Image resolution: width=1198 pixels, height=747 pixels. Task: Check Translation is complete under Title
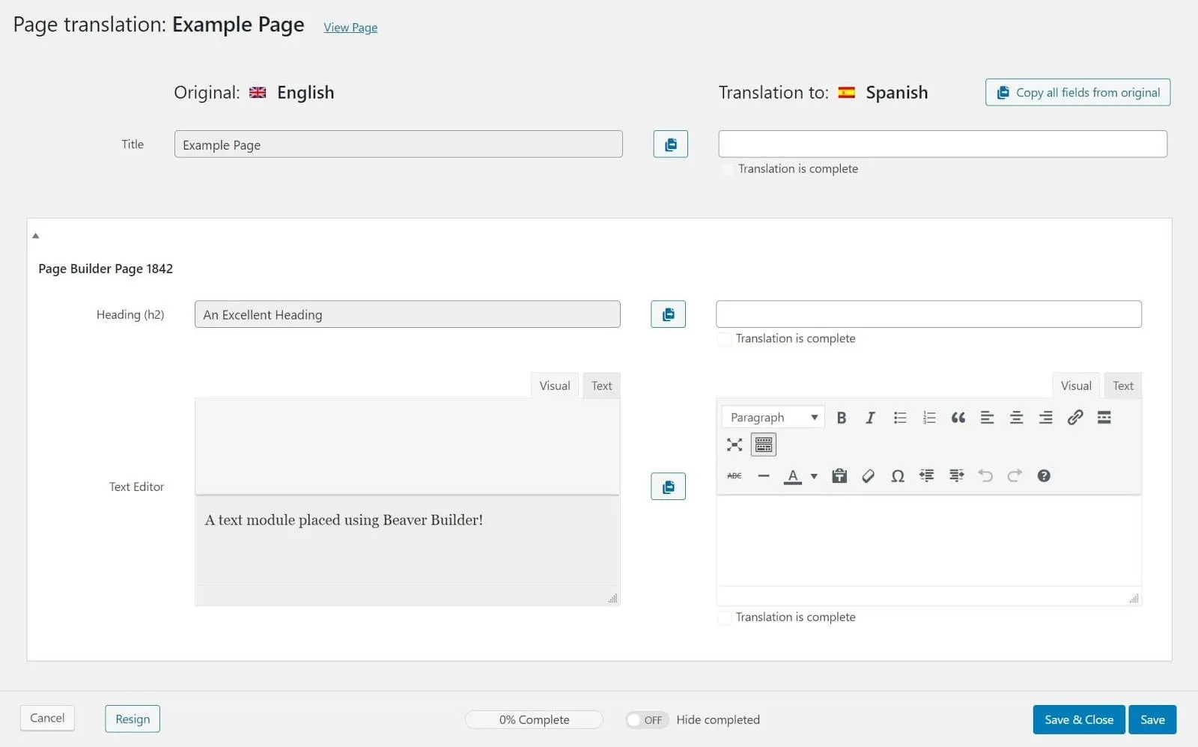pos(727,170)
